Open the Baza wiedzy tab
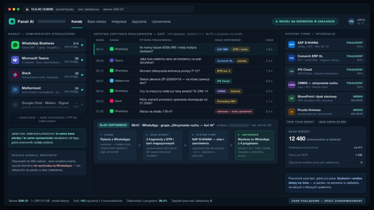This screenshot has height=210, width=374. click(97, 21)
